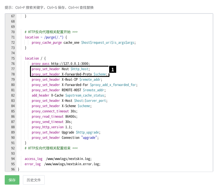Click line number 96 in the gutter

pos(13,169)
